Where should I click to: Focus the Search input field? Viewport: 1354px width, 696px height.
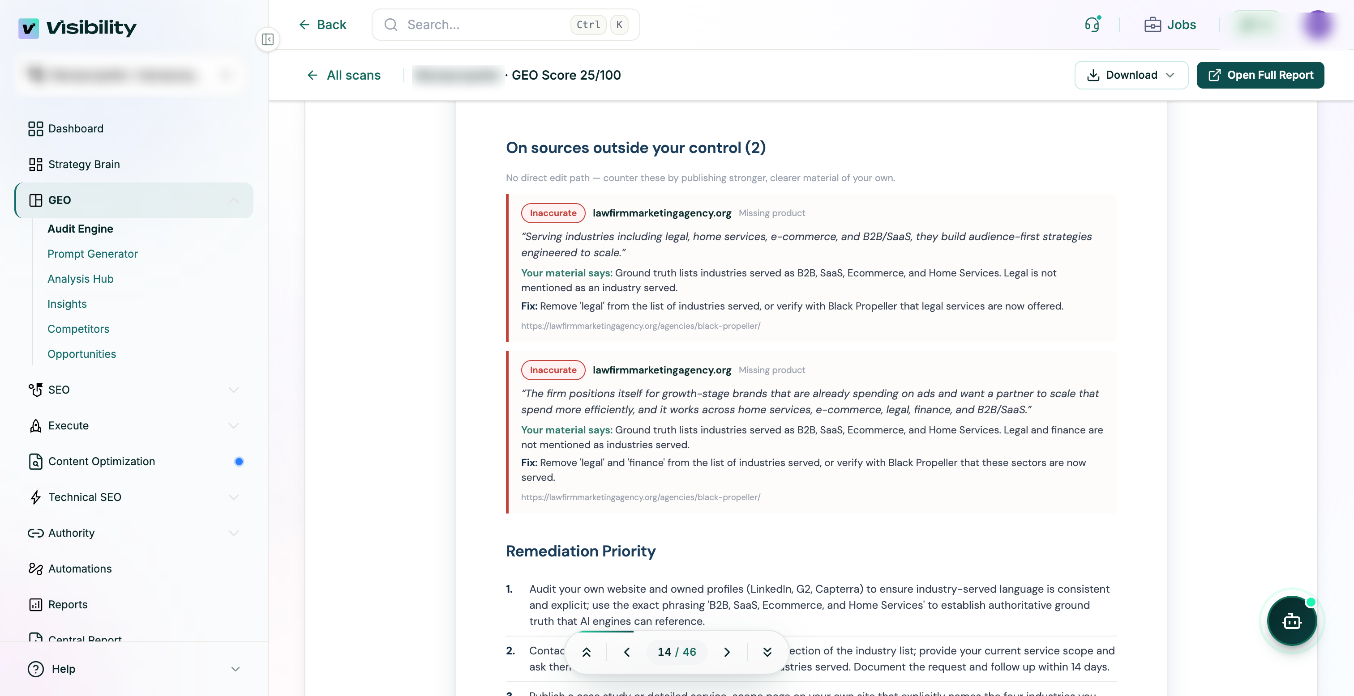(x=506, y=25)
